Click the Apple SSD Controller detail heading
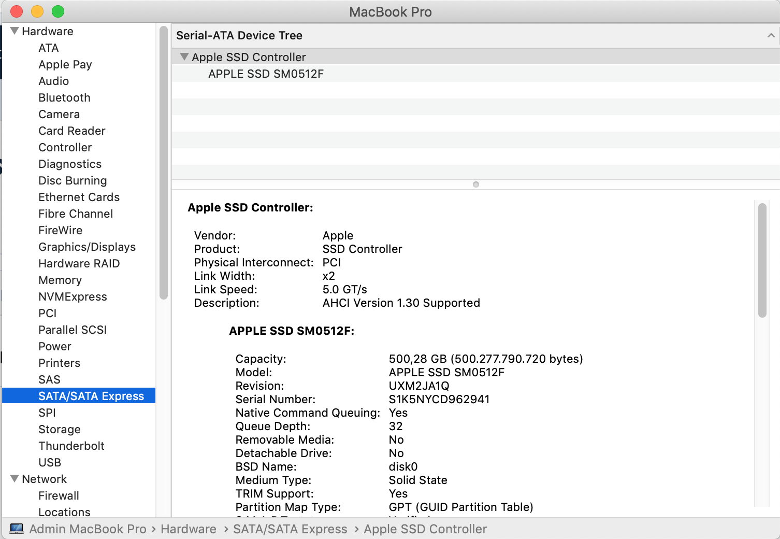 click(250, 207)
